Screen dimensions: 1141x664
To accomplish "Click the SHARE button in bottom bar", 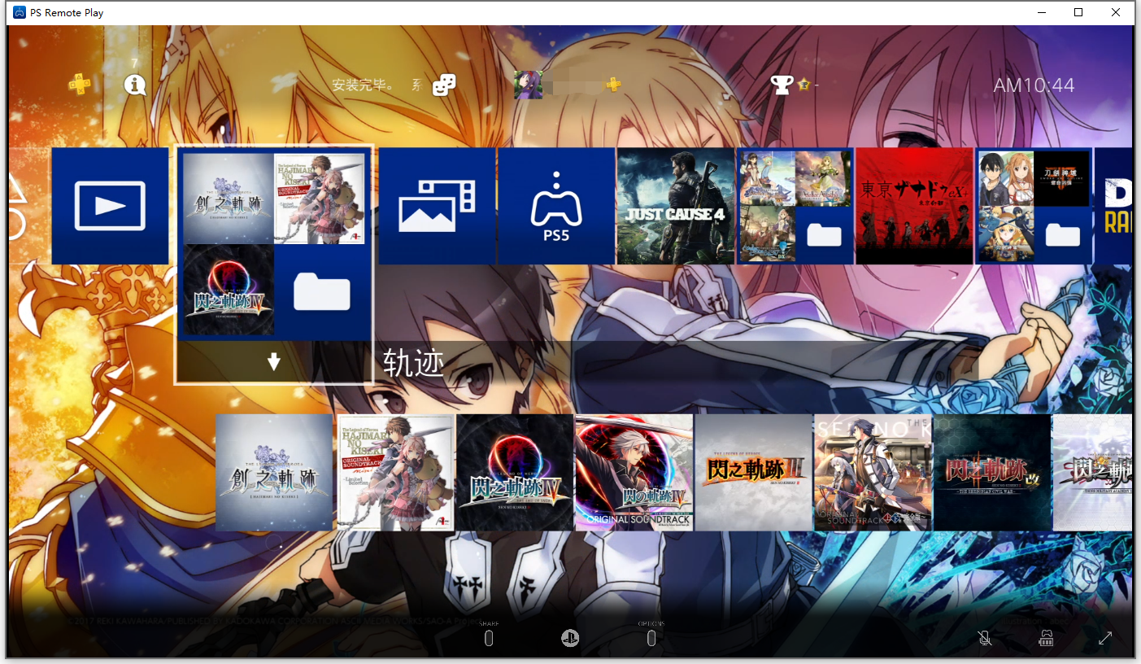I will coord(489,638).
